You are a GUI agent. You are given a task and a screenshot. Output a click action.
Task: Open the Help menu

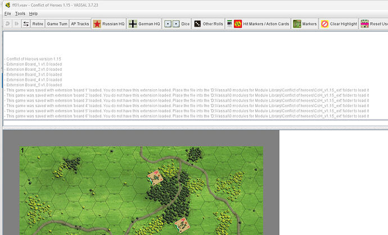[x=33, y=13]
